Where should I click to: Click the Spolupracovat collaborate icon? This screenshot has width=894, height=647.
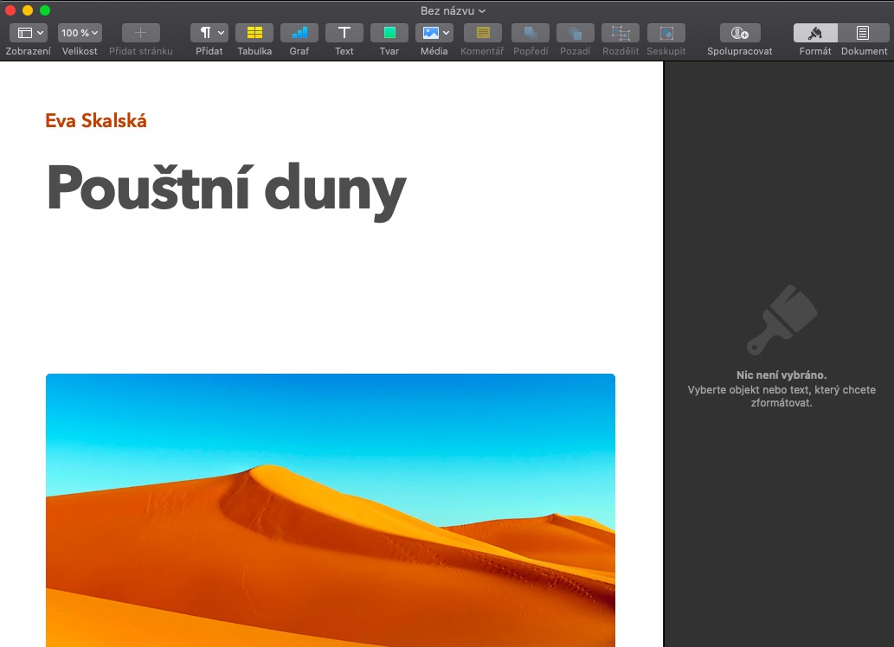pos(739,33)
